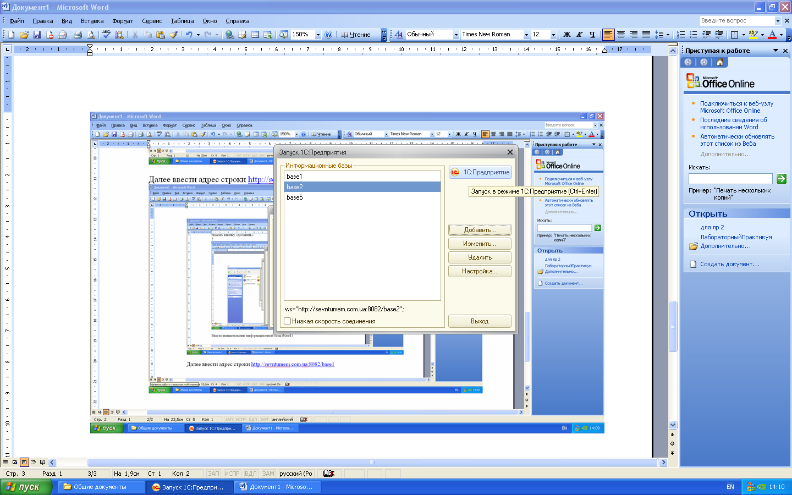The height and width of the screenshot is (495, 792).
Task: Open the Сервис menu
Action: click(x=152, y=21)
